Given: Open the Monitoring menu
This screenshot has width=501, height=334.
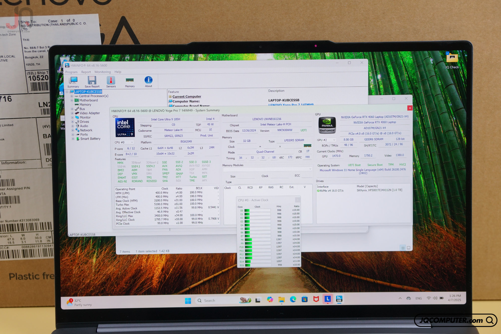Looking at the screenshot, I should [102, 72].
